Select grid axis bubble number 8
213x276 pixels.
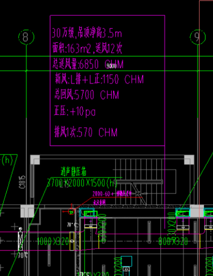[27, 37]
